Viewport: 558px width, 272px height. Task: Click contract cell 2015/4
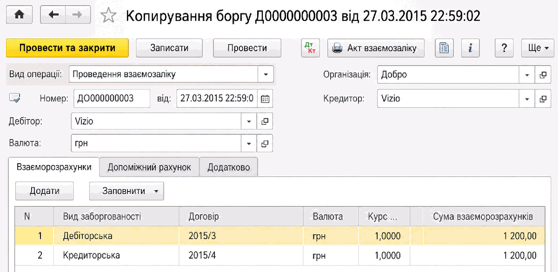click(241, 255)
